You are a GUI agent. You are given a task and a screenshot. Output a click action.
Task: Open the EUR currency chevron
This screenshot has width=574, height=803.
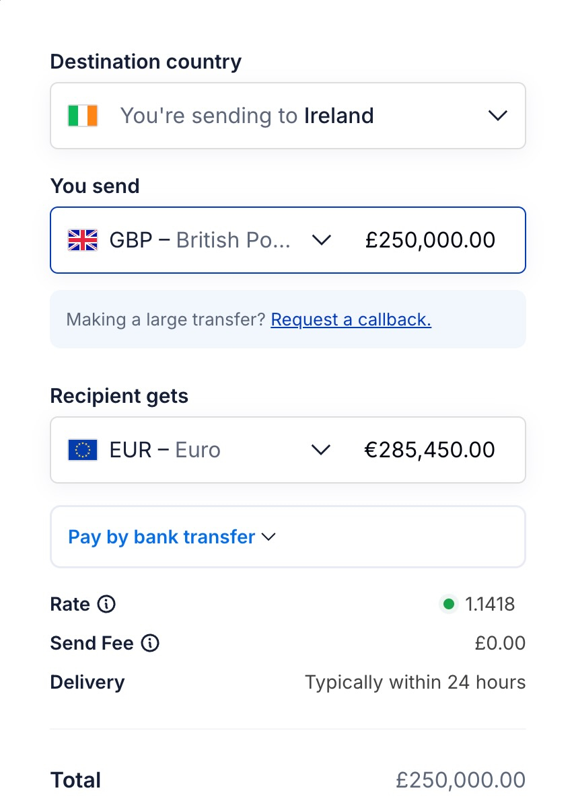322,450
